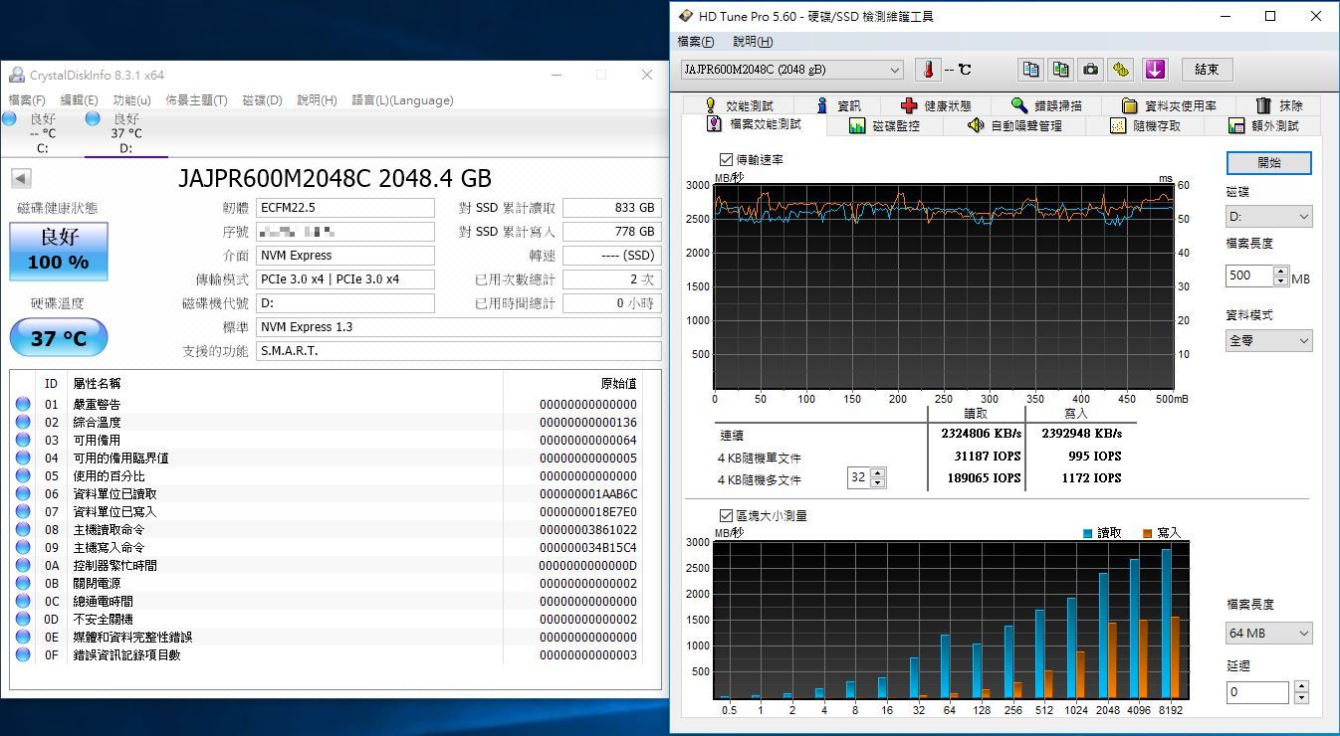1340x736 pixels.
Task: Click status circle of row 0E 媒體和資料完整性錯誤
Action: (23, 638)
